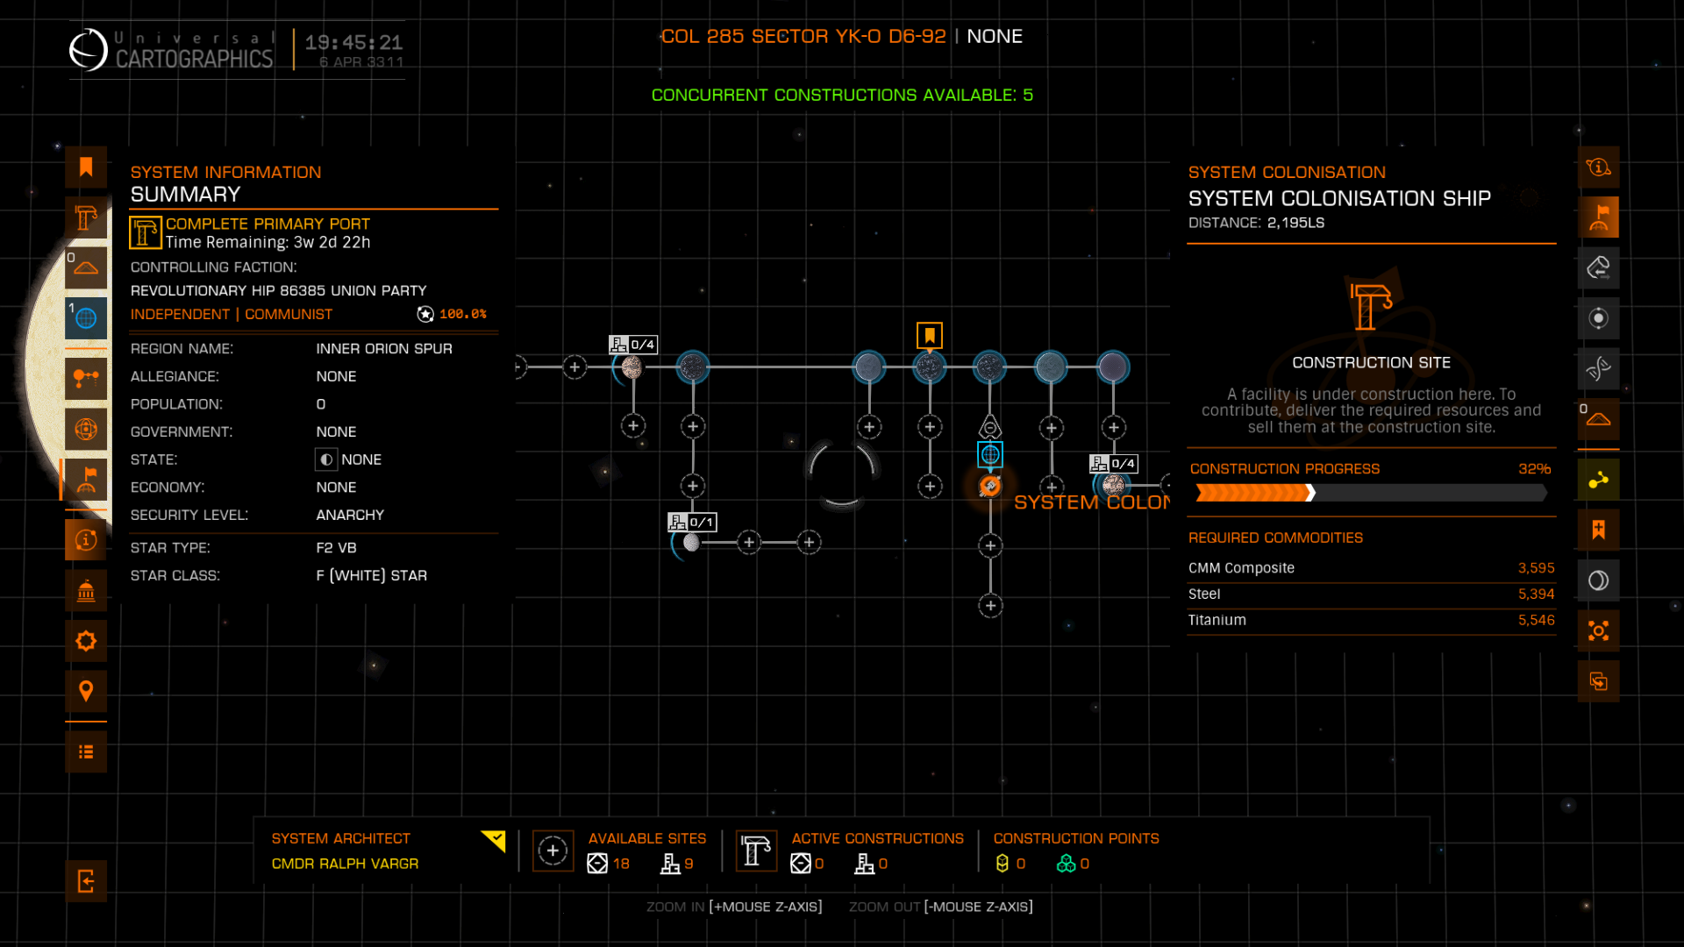Select the colonisation flag tab in left sidebar
This screenshot has width=1684, height=947.
pyautogui.click(x=86, y=480)
